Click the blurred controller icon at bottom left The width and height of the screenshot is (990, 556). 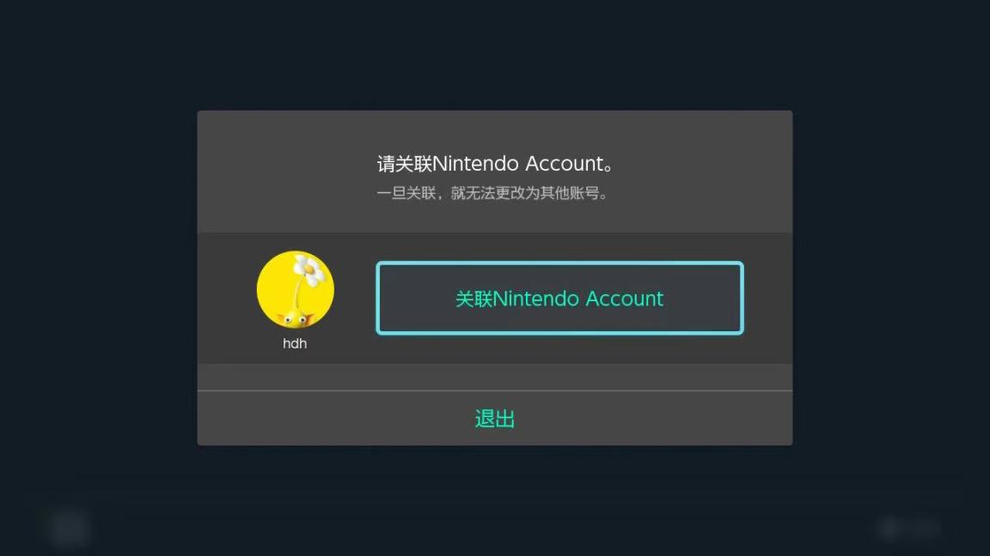pyautogui.click(x=68, y=529)
